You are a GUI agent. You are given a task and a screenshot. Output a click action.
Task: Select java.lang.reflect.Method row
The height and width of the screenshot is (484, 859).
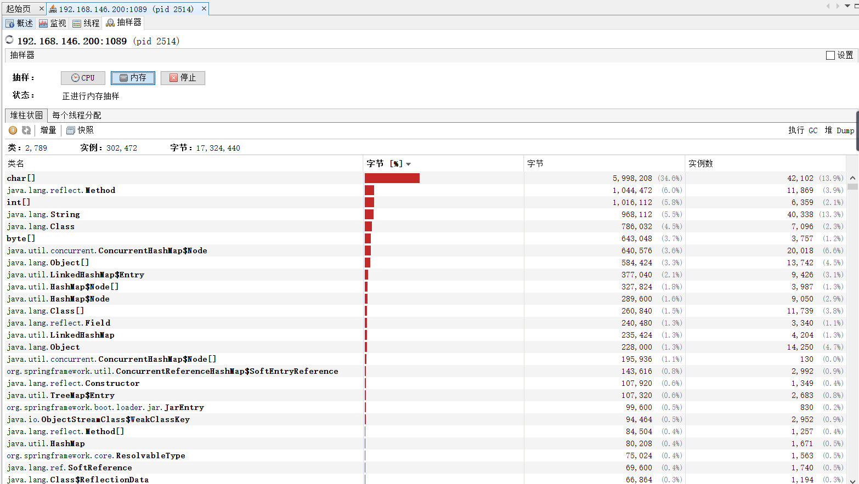[426, 190]
